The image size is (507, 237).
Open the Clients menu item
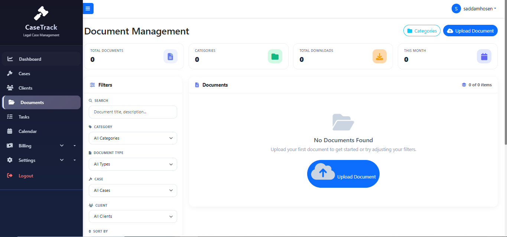41,88
